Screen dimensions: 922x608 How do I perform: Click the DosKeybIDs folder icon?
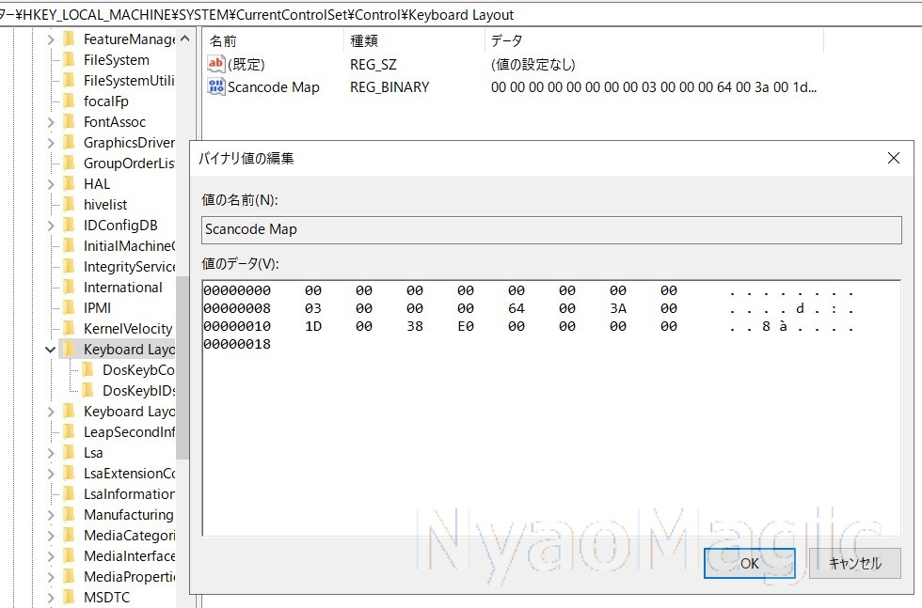coord(87,391)
